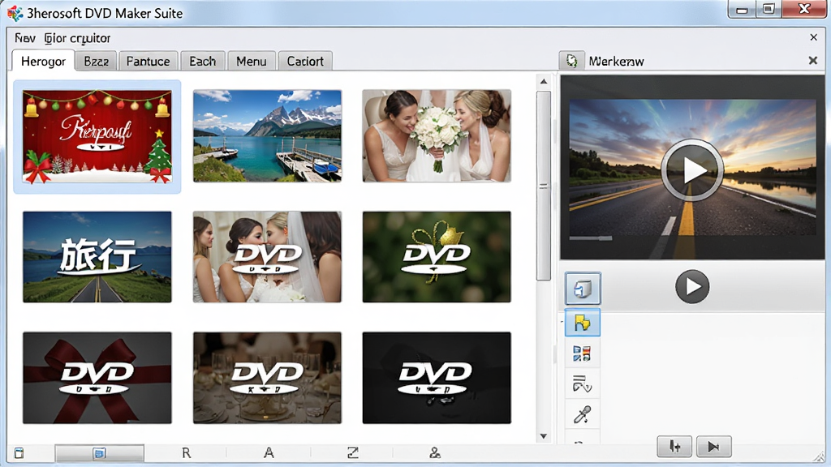Screen dimensions: 831x467
Task: Click the resize arrow icon in bottom toolbar
Action: [353, 453]
